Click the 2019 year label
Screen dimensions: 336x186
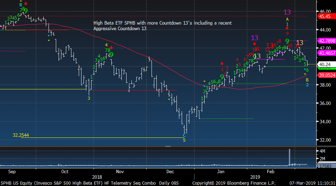(255, 177)
